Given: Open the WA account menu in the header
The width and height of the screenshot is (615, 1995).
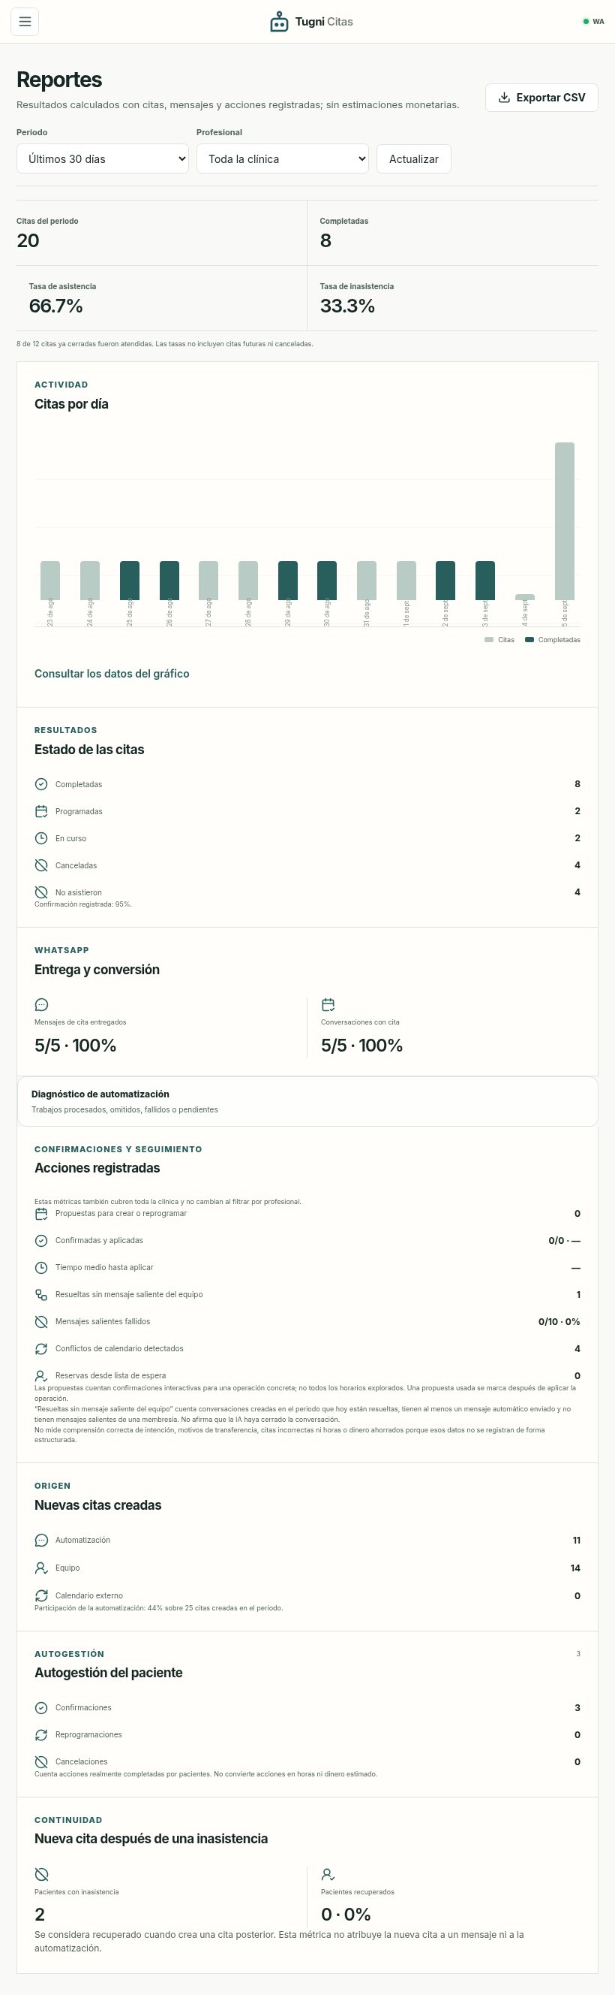Looking at the screenshot, I should [x=593, y=22].
